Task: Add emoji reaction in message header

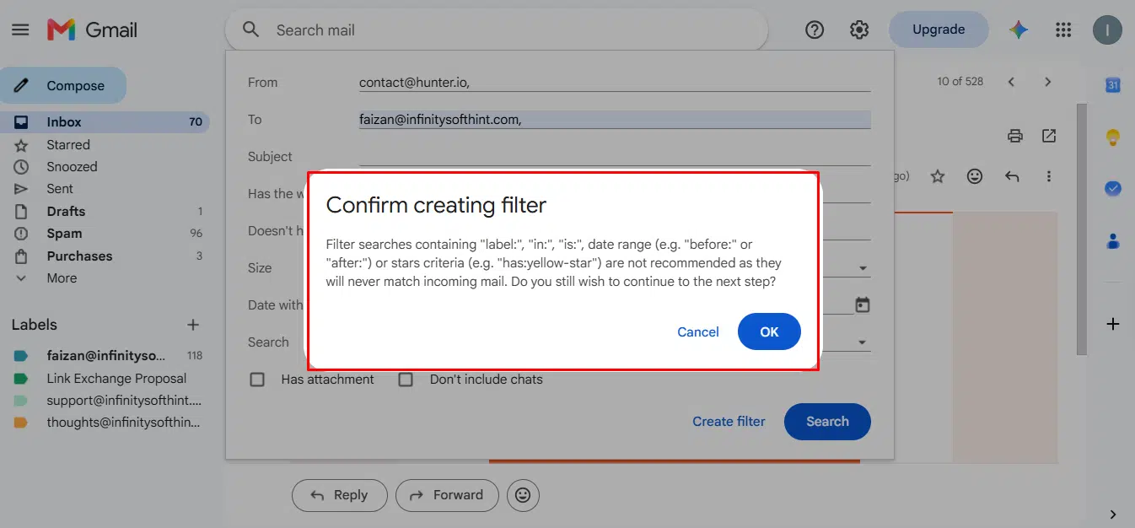Action: point(975,176)
